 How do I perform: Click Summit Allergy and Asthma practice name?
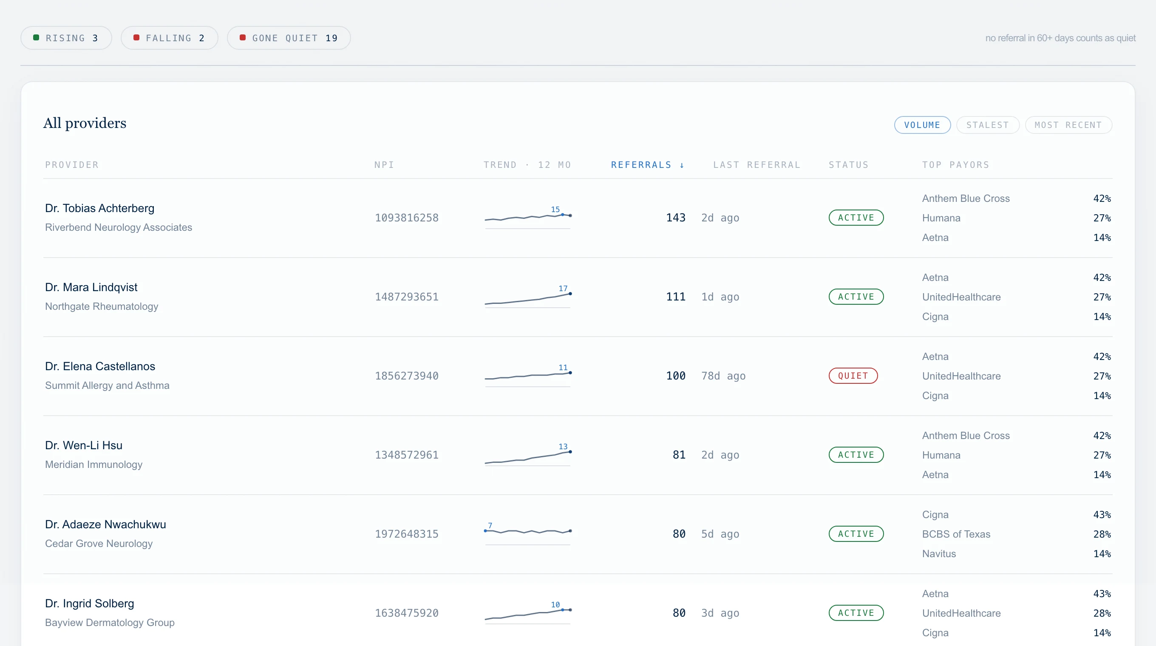107,385
